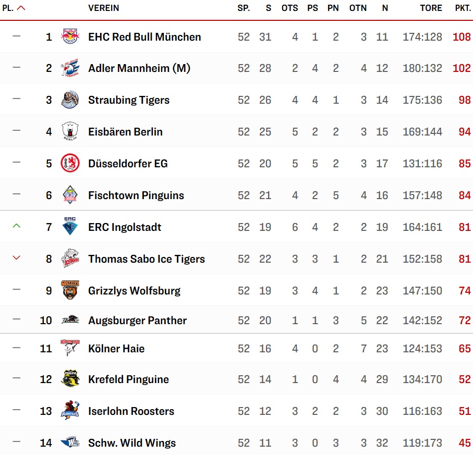Click the Fischtown Pinguins logo
This screenshot has height=455, width=473.
tap(70, 195)
